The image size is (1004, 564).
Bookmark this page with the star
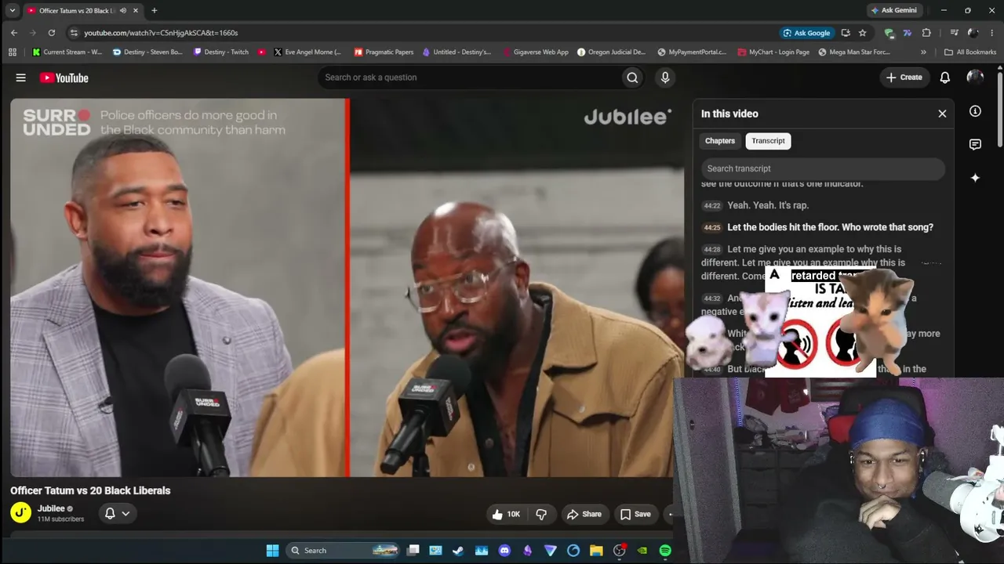(x=863, y=33)
